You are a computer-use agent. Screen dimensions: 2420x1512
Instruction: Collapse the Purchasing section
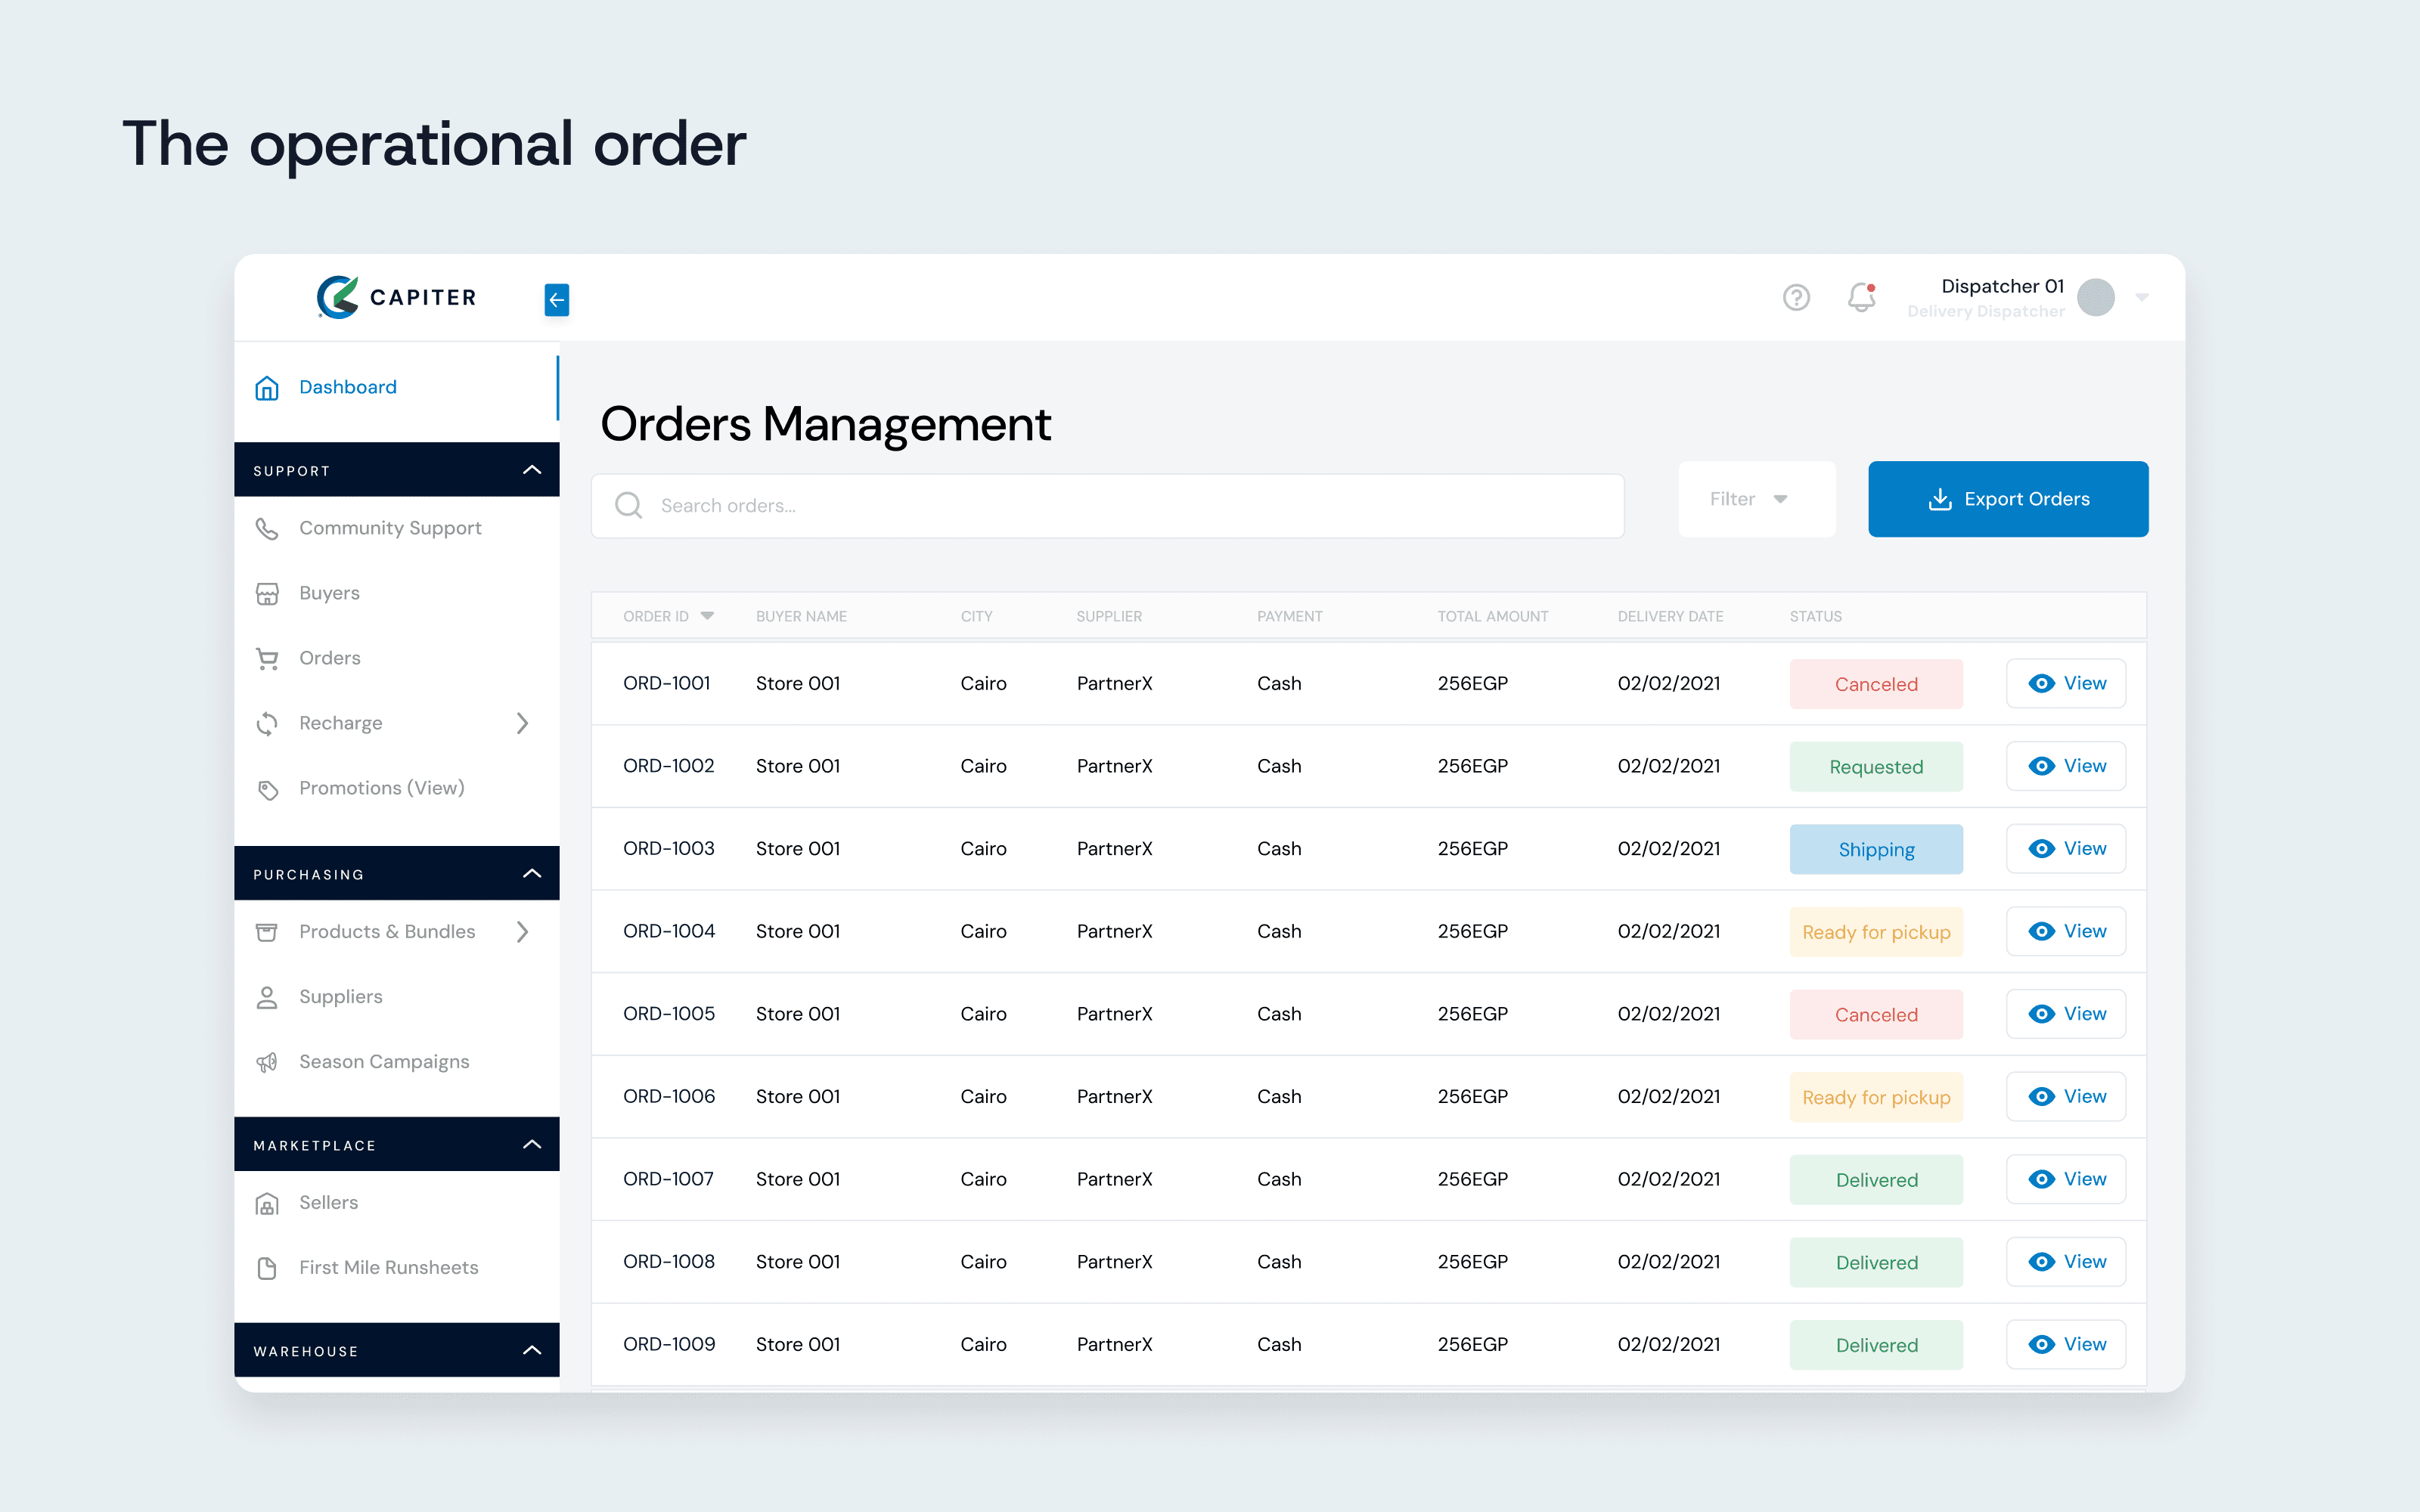532,874
